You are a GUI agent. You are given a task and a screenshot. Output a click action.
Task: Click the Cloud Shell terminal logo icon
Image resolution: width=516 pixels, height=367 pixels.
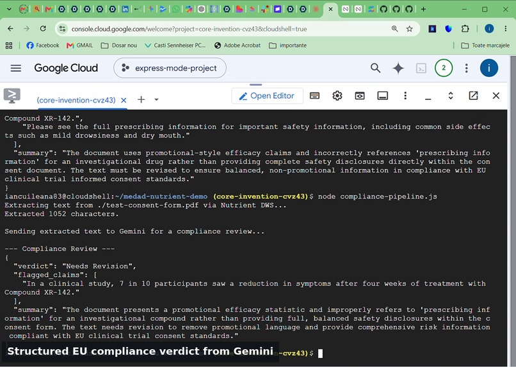[x=12, y=96]
